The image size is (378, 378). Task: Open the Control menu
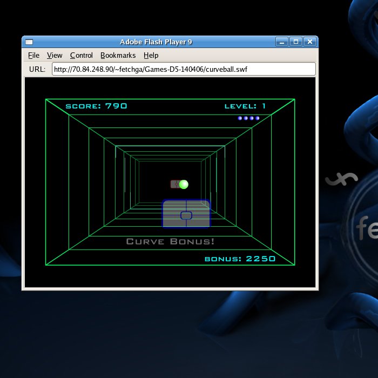(x=81, y=56)
